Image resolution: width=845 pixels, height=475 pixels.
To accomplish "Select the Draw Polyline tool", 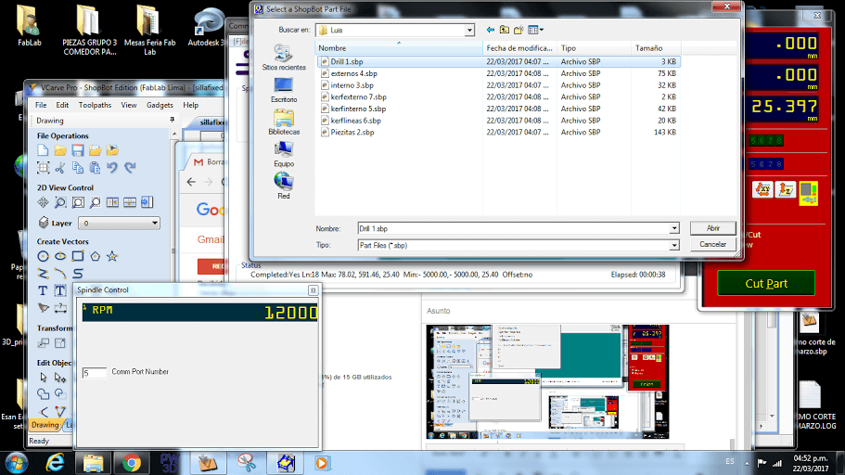I will (x=43, y=274).
